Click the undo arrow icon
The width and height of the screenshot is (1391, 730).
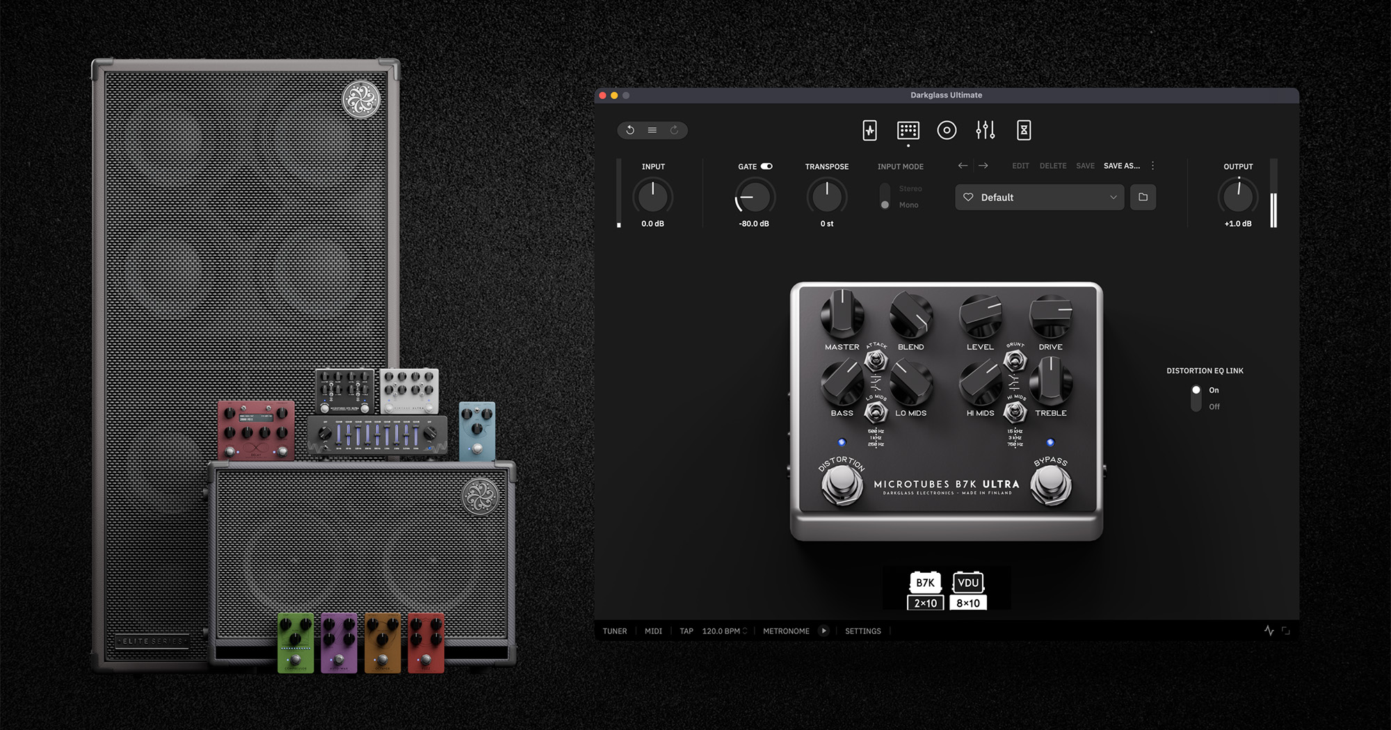pyautogui.click(x=630, y=130)
